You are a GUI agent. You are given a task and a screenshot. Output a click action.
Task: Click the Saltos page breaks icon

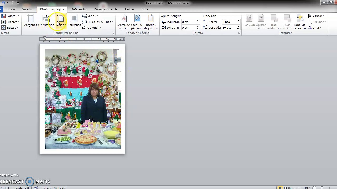(x=85, y=16)
